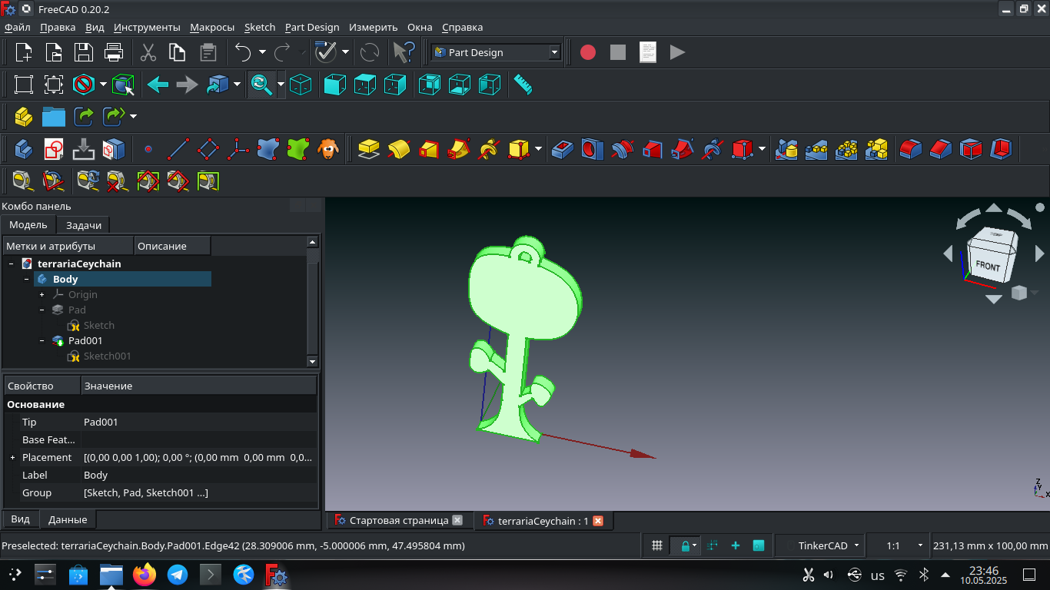Switch to the Данные tab
1050x590 pixels.
coord(68,520)
